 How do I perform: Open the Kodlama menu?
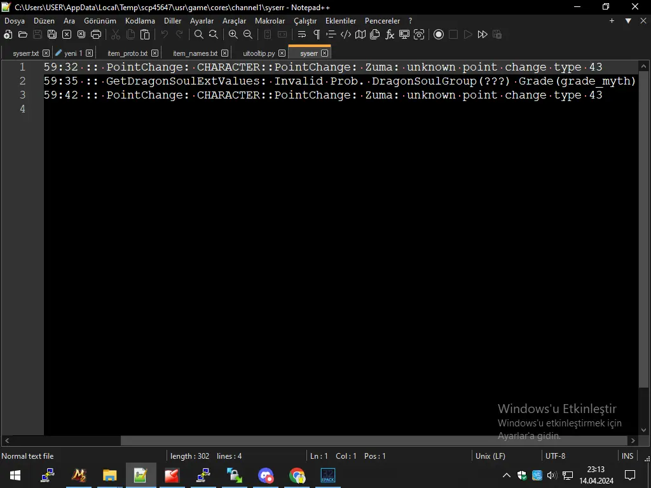140,21
